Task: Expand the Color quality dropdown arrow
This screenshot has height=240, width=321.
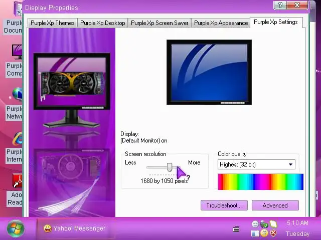Action: pos(290,164)
